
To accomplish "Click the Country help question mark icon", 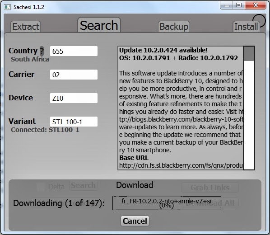I will 42,51.
